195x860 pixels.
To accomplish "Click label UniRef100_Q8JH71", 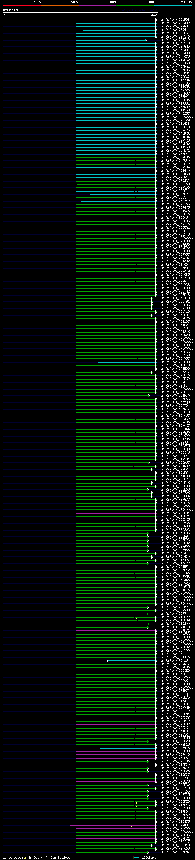I will coord(175,631).
